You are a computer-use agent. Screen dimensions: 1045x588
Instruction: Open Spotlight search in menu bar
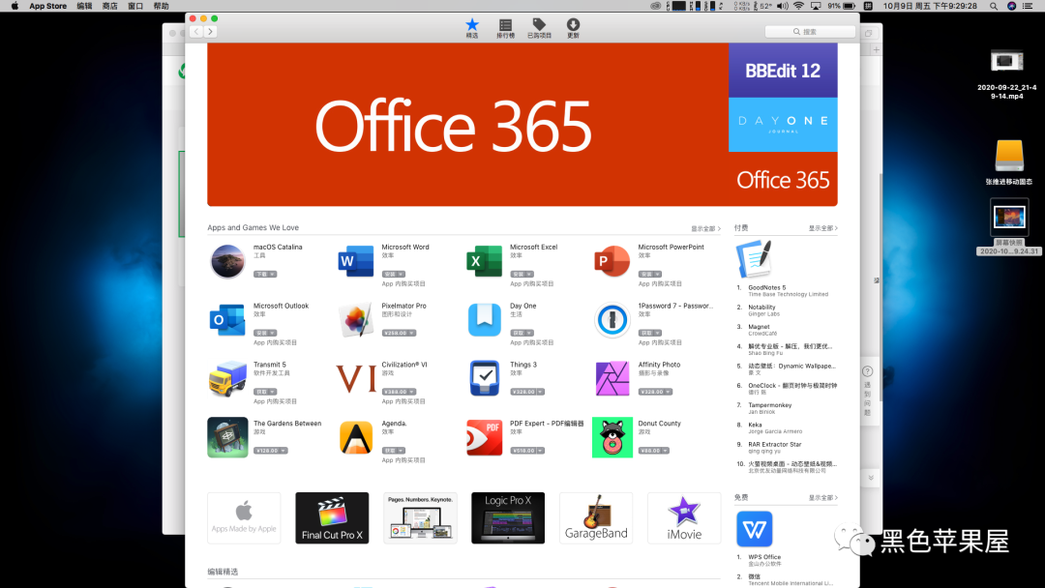pyautogui.click(x=993, y=6)
